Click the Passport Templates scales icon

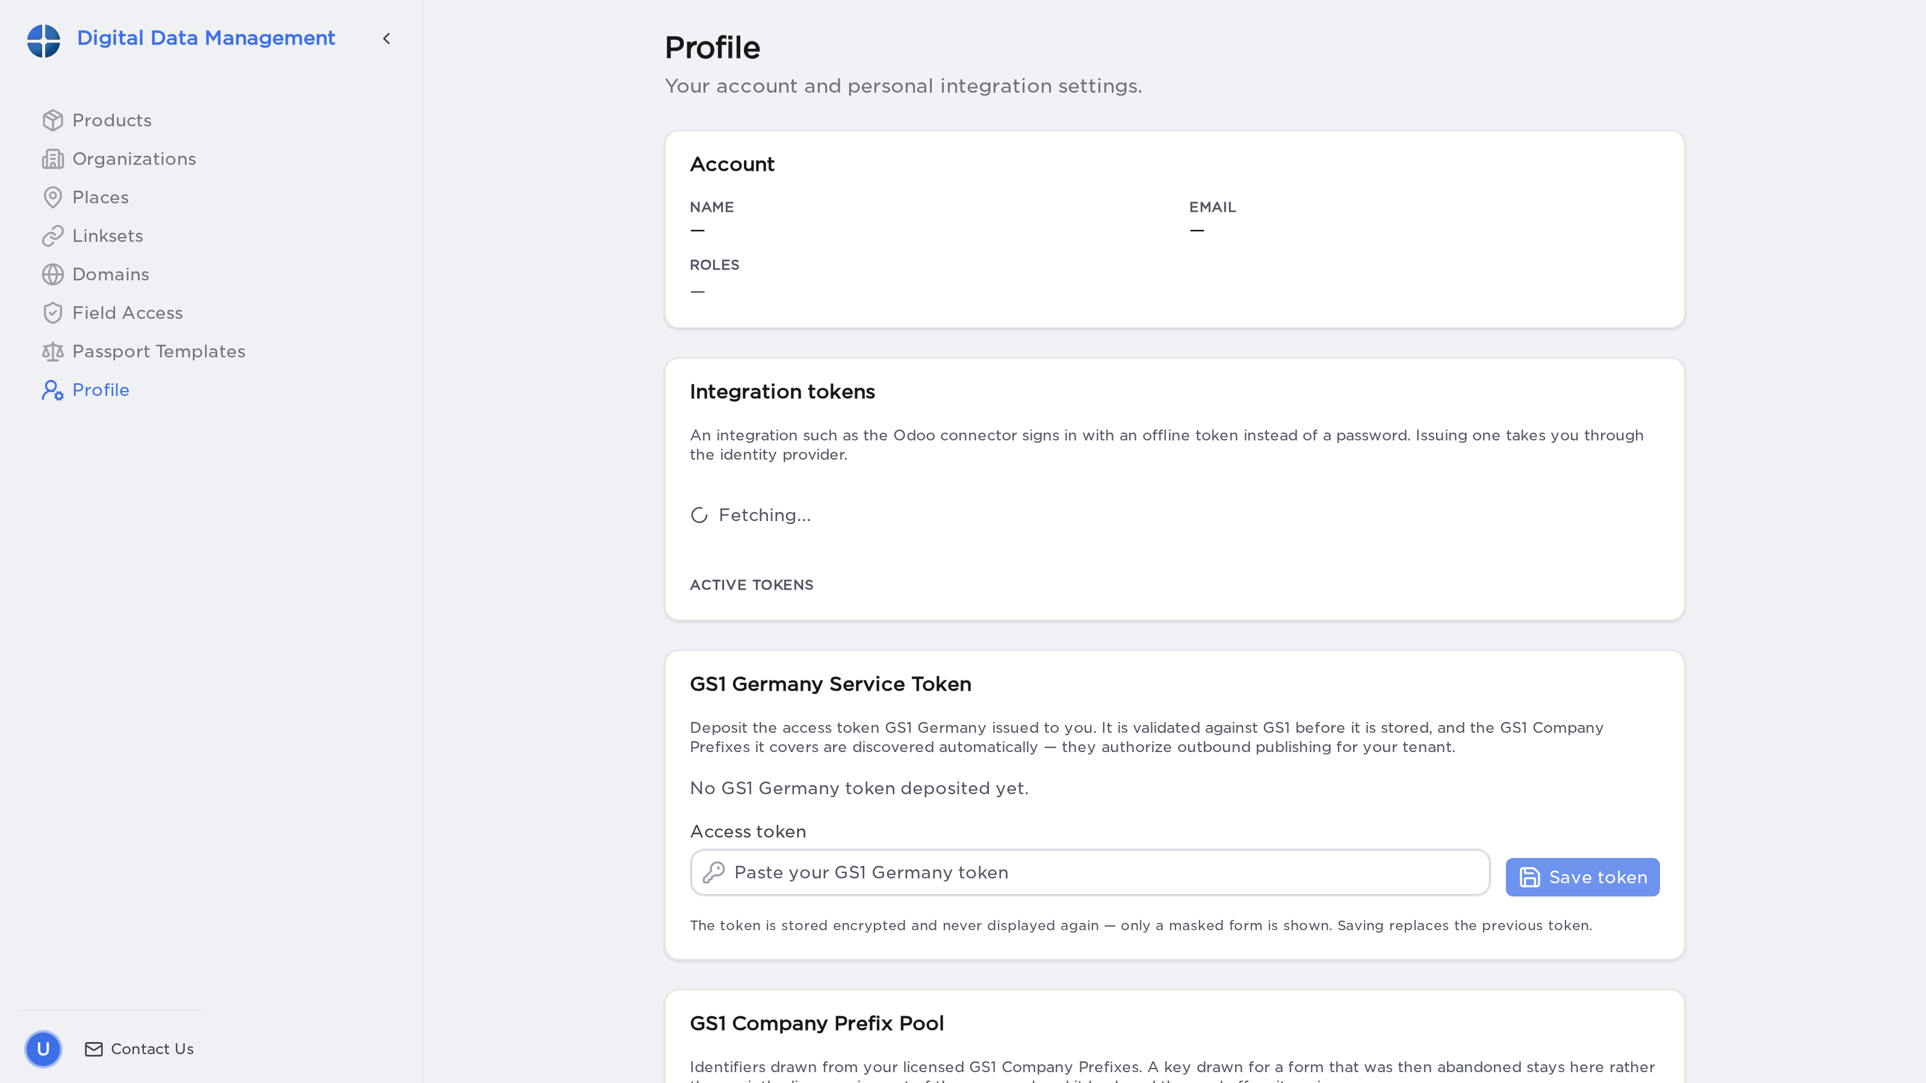[x=52, y=351]
